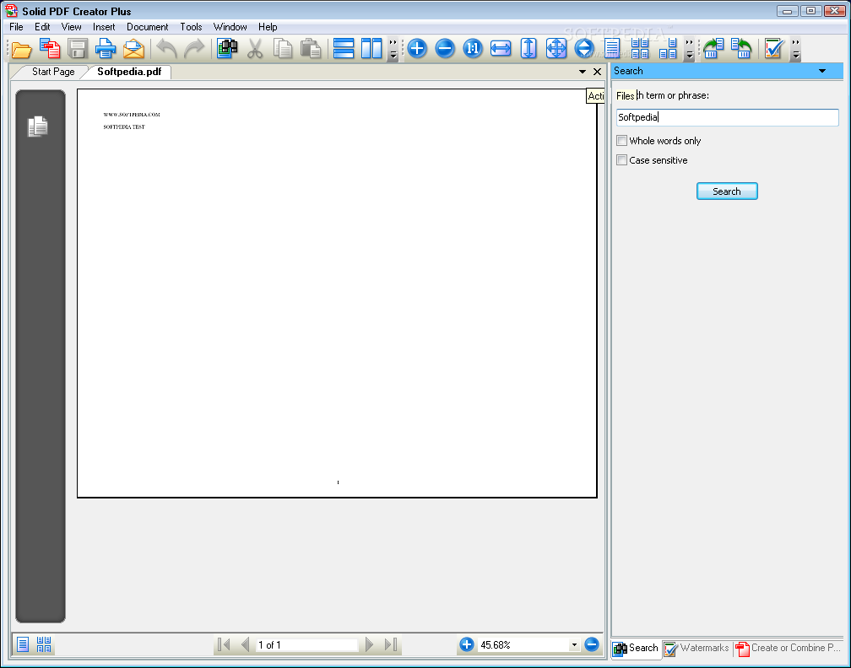Open the File menu
The image size is (851, 668).
[16, 27]
